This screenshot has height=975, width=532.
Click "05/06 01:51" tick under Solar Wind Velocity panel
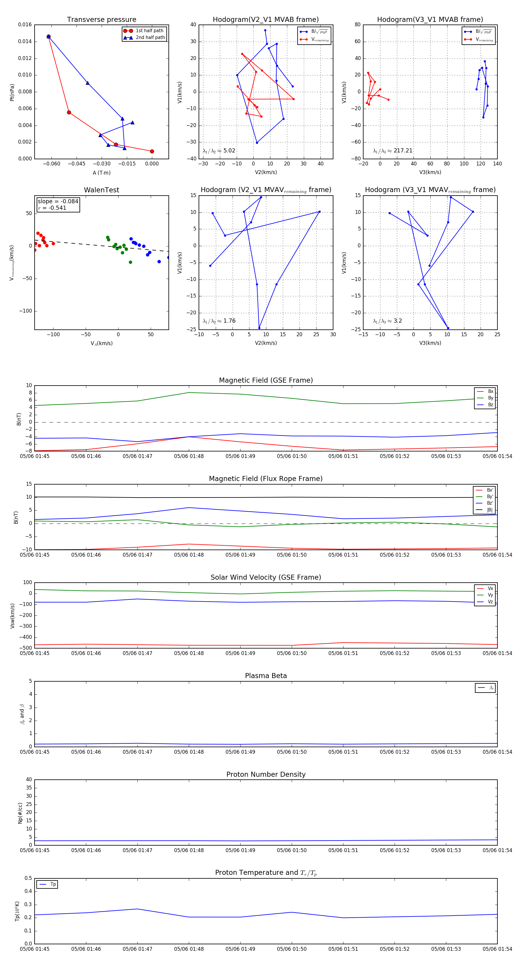[x=343, y=653]
